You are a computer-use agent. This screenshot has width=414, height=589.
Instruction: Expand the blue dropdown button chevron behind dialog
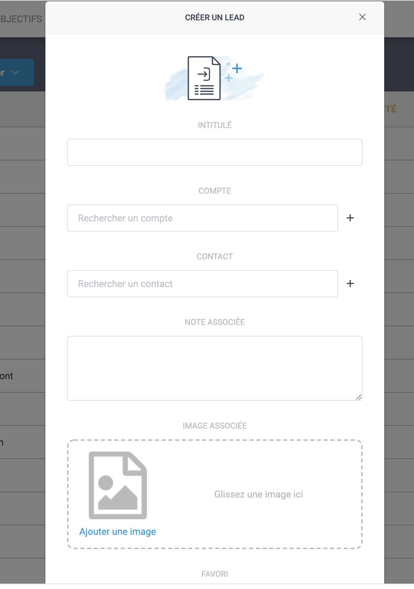(15, 72)
